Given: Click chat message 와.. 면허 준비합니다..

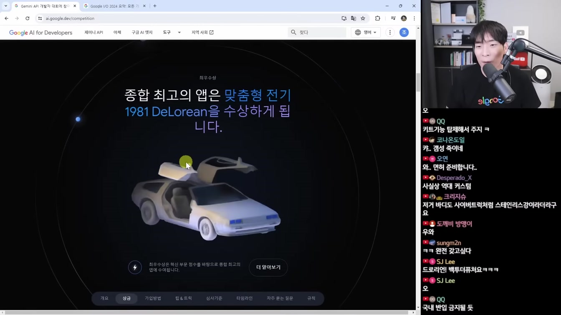Looking at the screenshot, I should 450,167.
